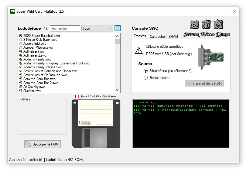Select Bibliothèque (jeu sélectionné) source option
250x173 pixels.
tap(167, 71)
